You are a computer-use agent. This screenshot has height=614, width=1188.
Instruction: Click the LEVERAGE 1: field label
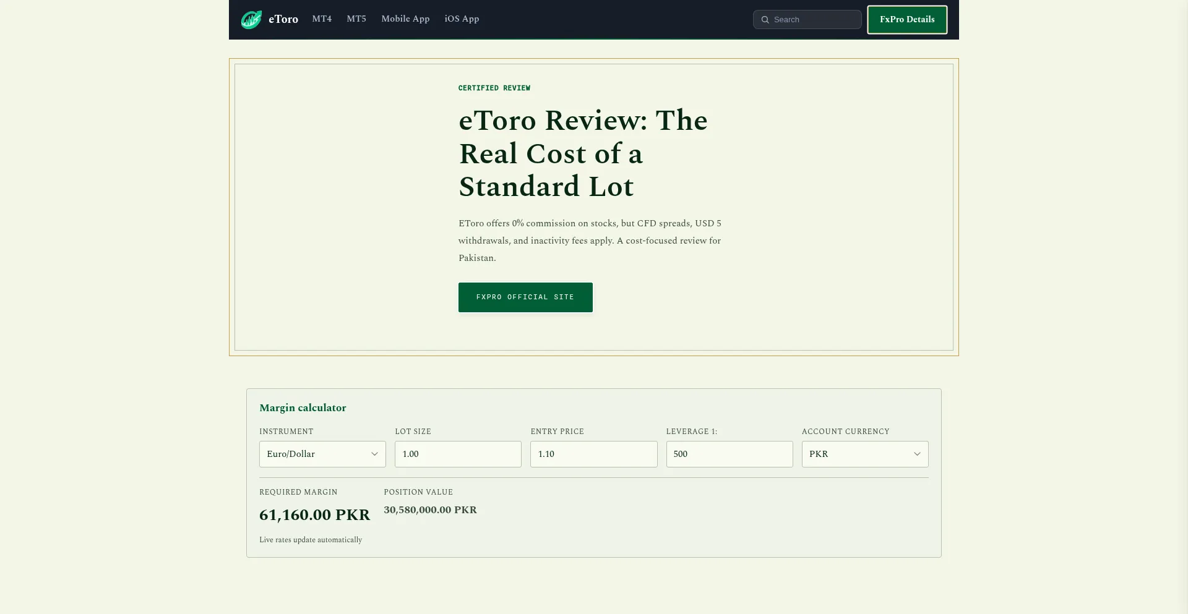click(x=692, y=432)
